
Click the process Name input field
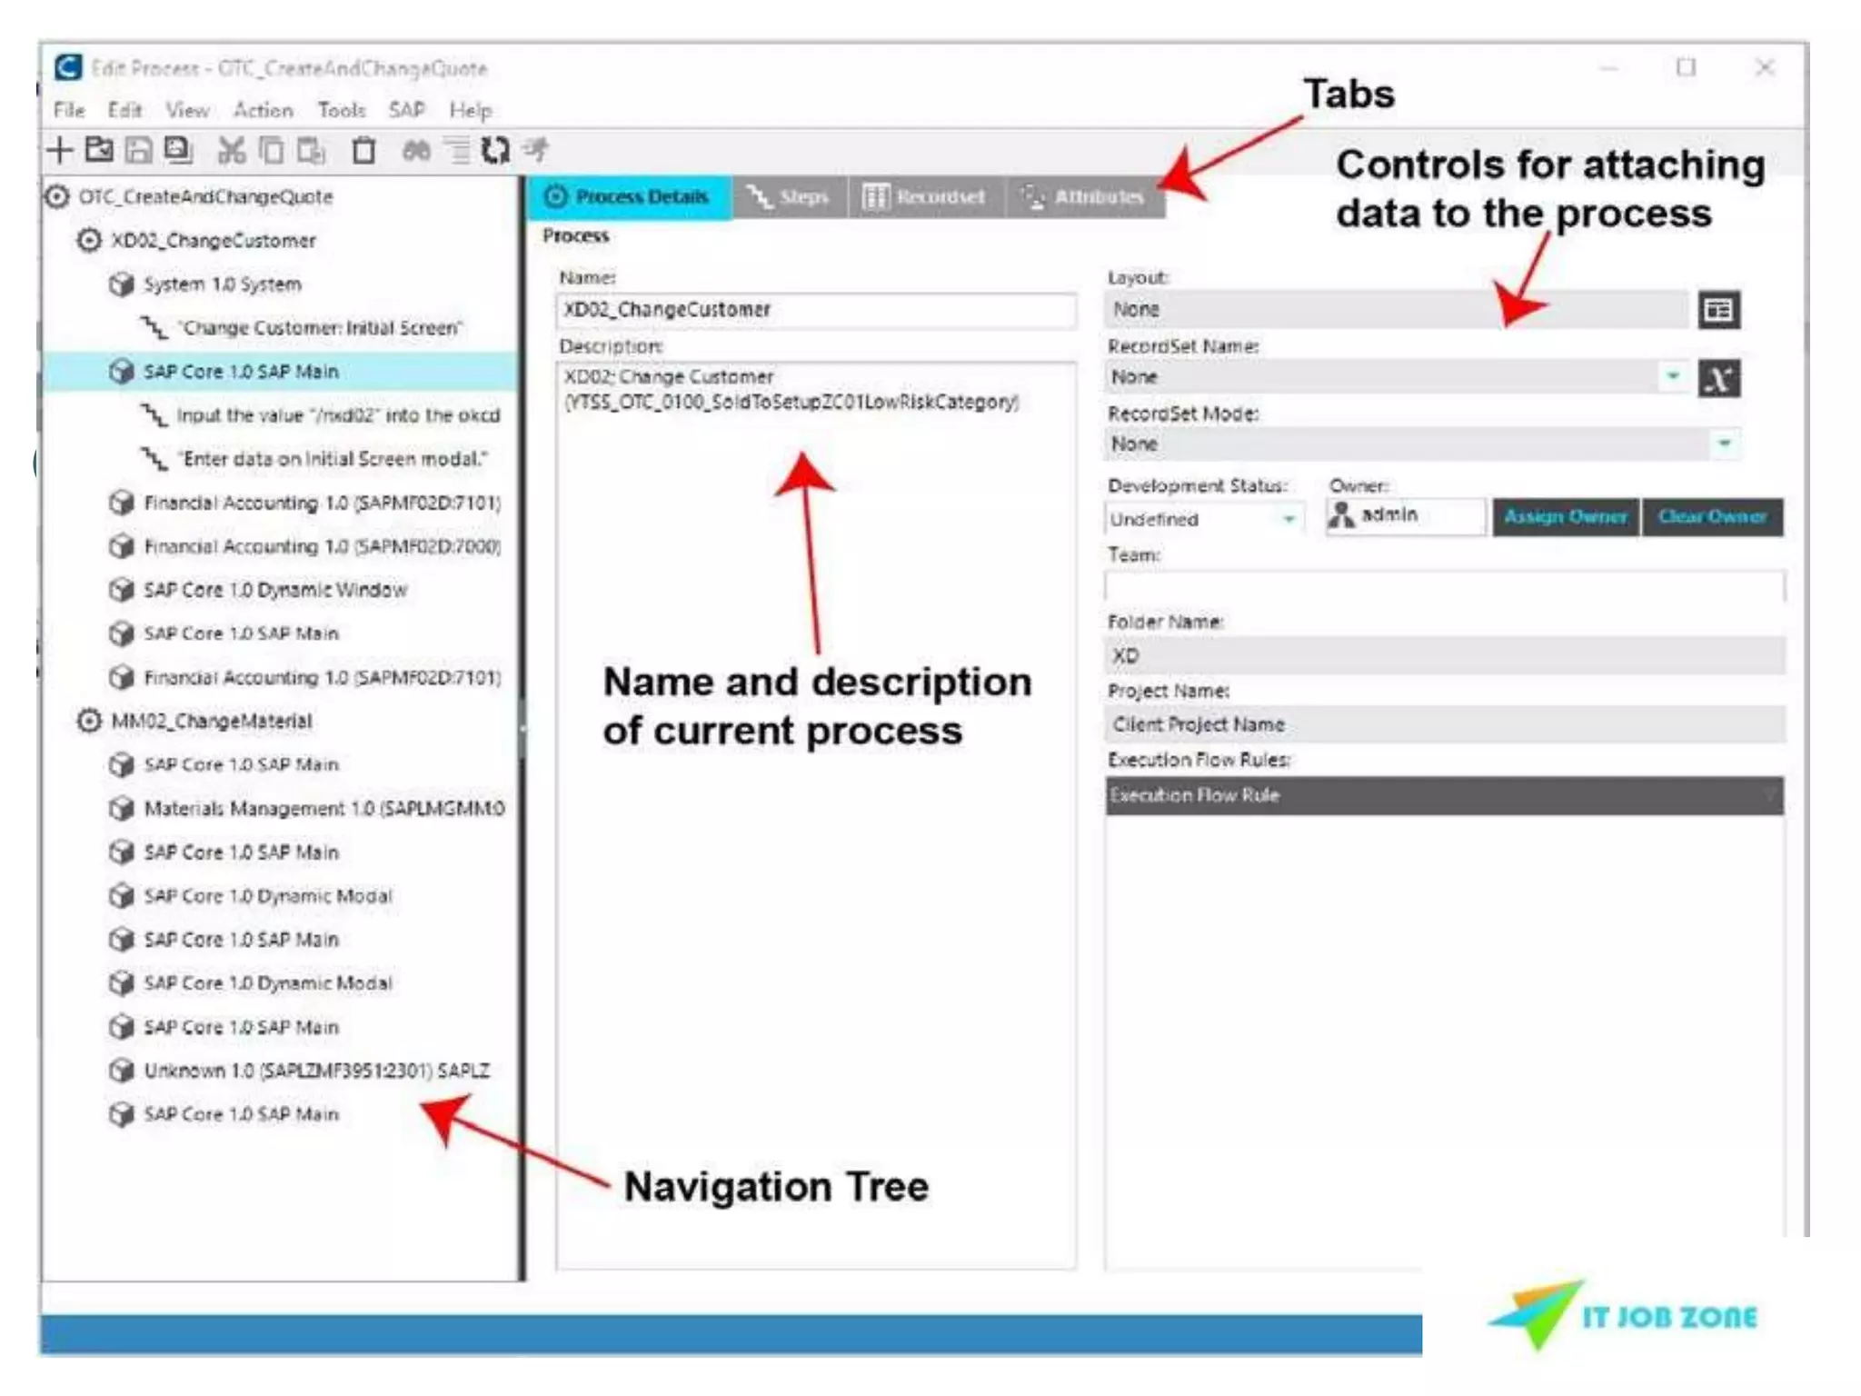coord(815,310)
